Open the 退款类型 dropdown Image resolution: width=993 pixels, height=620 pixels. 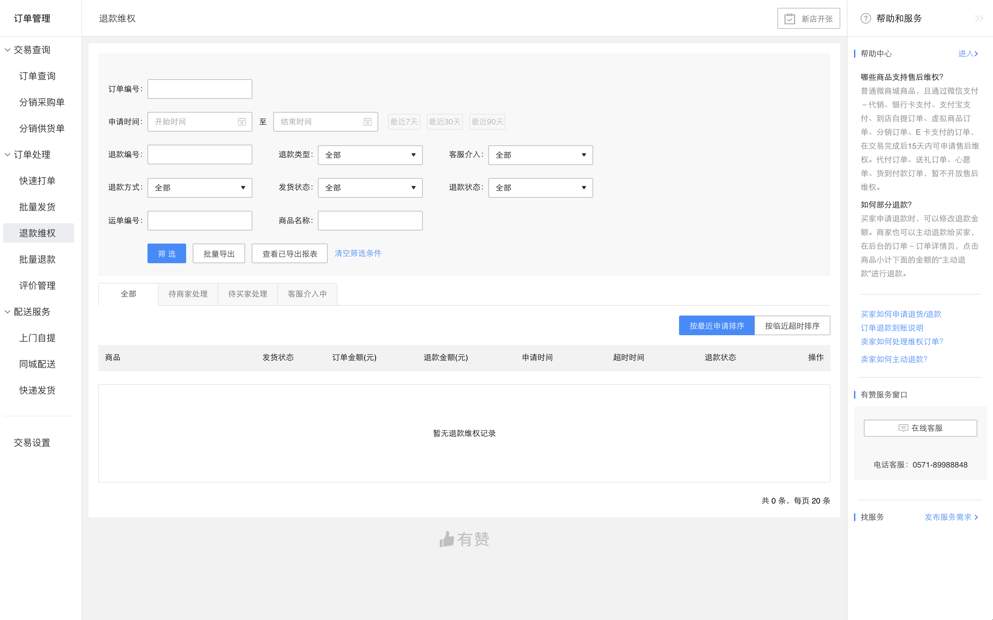tap(370, 155)
